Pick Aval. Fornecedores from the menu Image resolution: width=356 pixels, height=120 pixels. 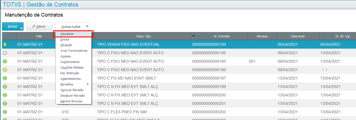[x=73, y=51]
